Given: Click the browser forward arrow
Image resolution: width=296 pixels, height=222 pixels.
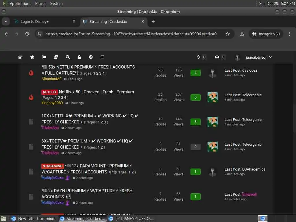Looking at the screenshot, I should tap(16, 34).
